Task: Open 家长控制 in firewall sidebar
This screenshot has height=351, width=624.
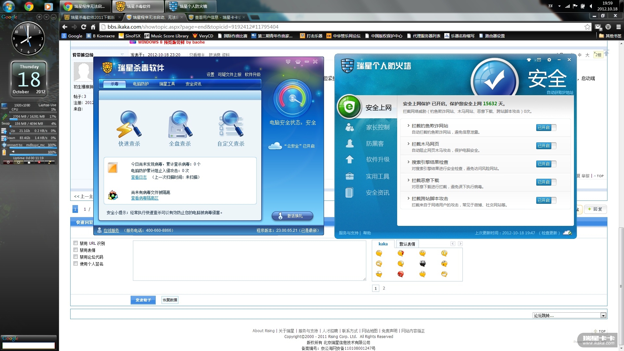Action: point(377,127)
